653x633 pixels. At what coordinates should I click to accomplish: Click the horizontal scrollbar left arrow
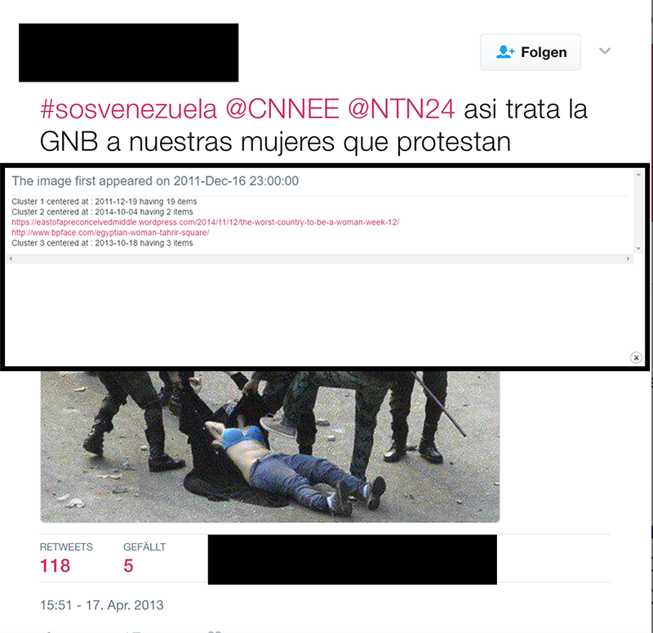pos(11,259)
